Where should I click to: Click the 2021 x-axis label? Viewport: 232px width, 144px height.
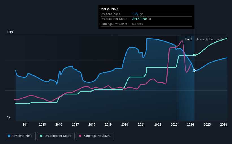click(141, 124)
